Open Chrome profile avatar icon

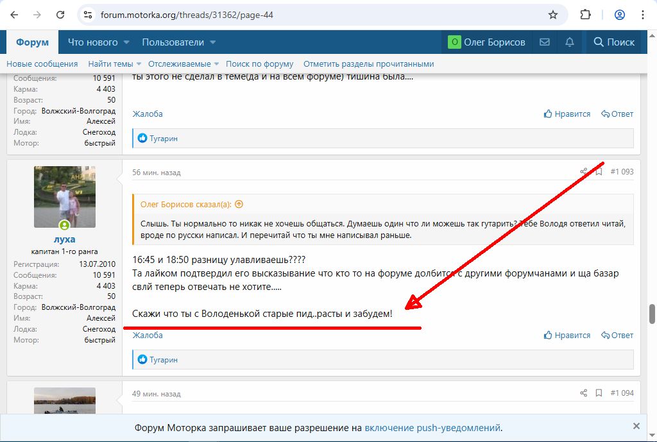click(x=620, y=15)
